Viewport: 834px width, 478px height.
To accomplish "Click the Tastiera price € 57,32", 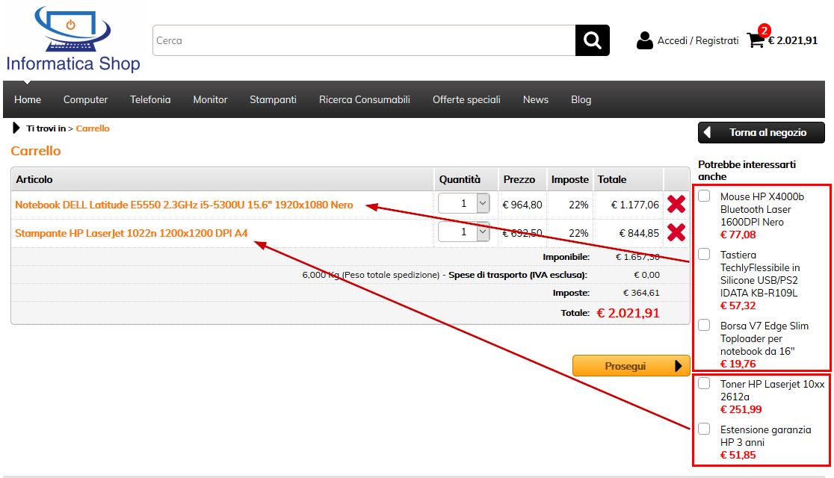I will click(738, 305).
